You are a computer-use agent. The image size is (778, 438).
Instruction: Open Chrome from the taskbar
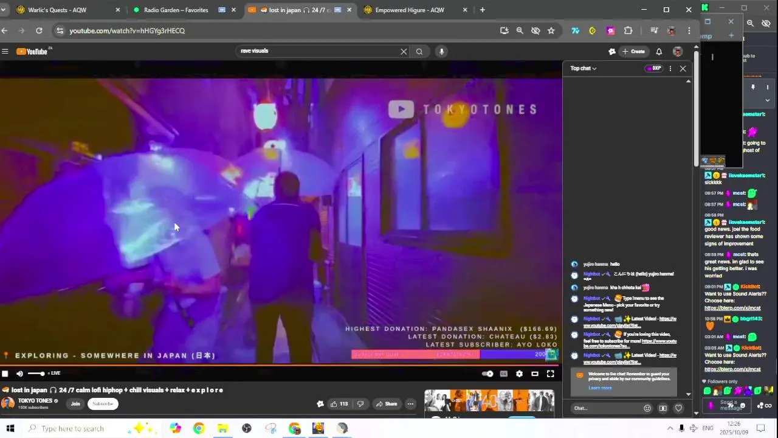pyautogui.click(x=199, y=428)
